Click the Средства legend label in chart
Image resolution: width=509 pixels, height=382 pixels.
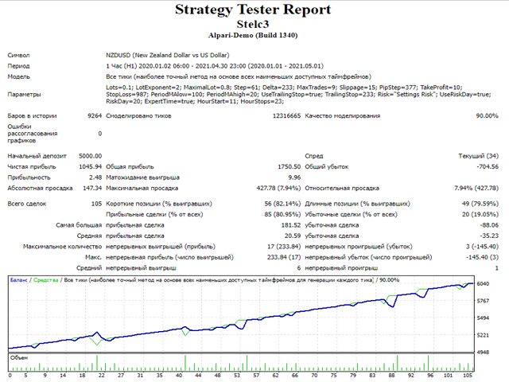click(46, 280)
